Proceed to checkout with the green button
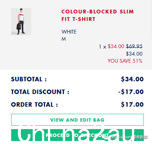This screenshot has width=152, height=144. click(77, 135)
